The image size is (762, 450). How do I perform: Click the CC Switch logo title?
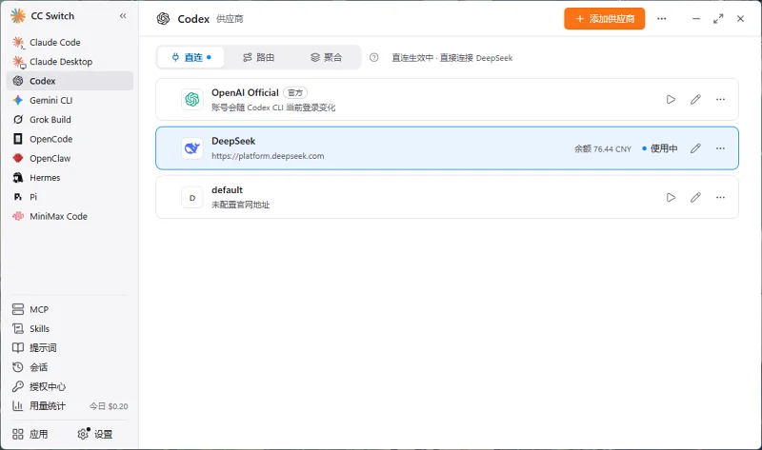pos(42,16)
